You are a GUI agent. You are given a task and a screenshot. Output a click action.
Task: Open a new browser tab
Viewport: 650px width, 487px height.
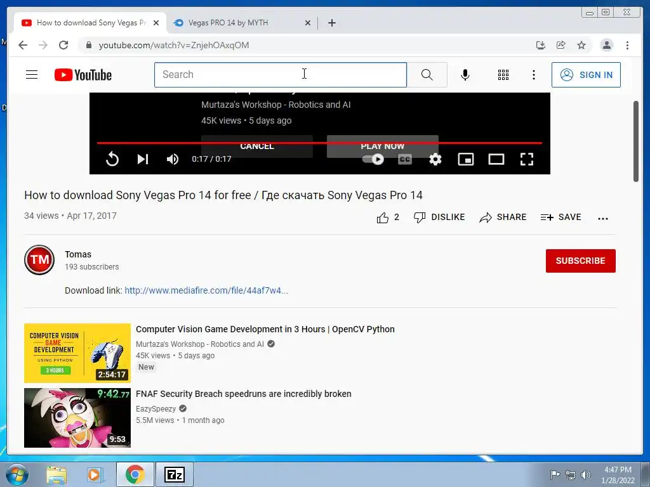coord(331,23)
